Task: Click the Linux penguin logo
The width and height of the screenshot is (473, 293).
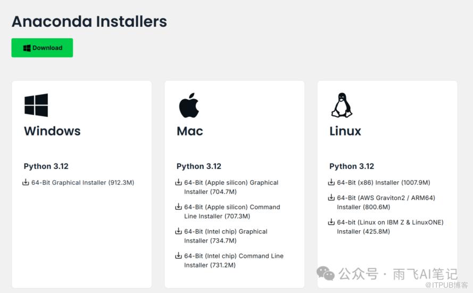Action: pos(342,105)
